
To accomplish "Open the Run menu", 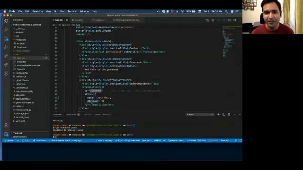I will (x=62, y=11).
